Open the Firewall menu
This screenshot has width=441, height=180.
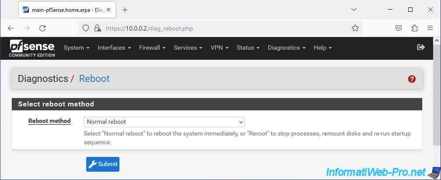coord(152,48)
